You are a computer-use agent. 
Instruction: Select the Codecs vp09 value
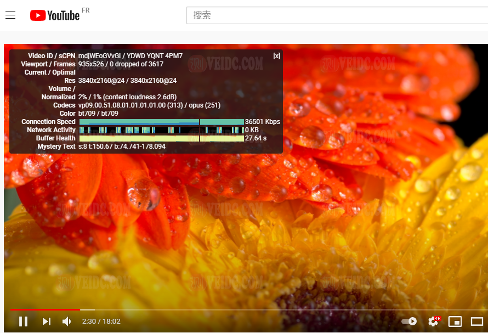point(149,105)
